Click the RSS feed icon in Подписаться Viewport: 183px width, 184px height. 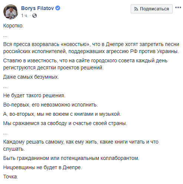pyautogui.click(x=136, y=9)
